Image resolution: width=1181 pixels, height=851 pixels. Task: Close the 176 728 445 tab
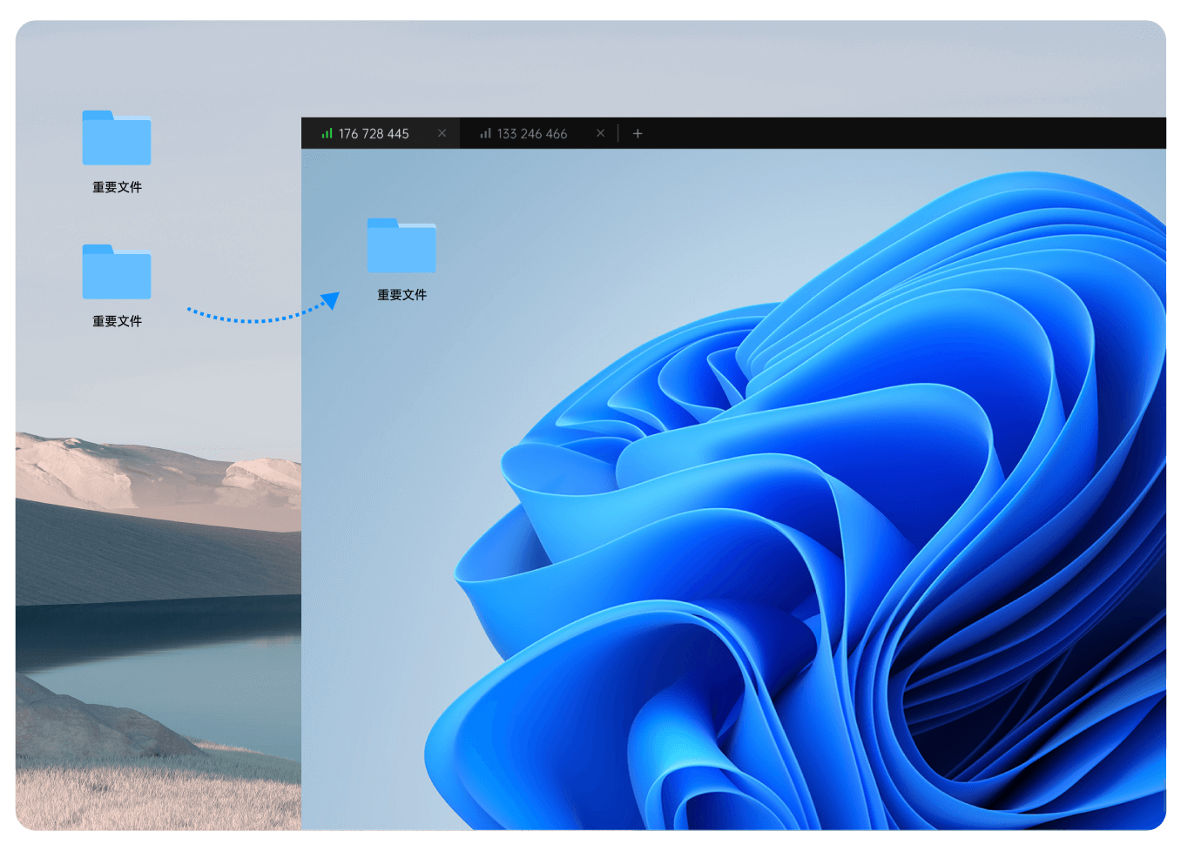pyautogui.click(x=442, y=133)
